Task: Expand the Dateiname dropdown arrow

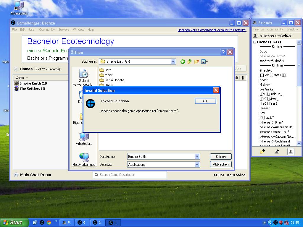Action: [197, 157]
